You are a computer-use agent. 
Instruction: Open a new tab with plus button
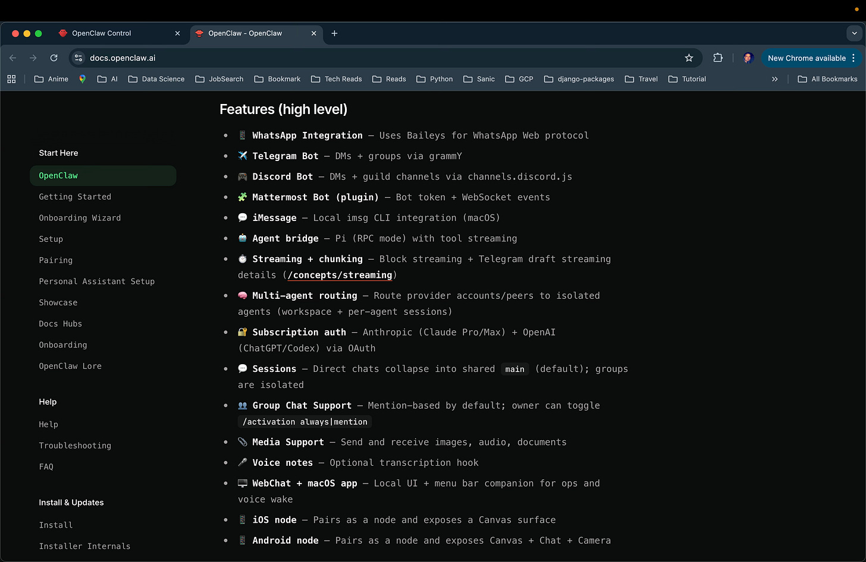[334, 33]
